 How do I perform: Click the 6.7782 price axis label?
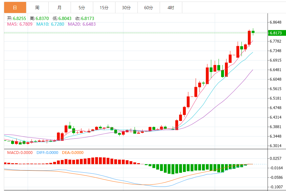click(x=276, y=41)
